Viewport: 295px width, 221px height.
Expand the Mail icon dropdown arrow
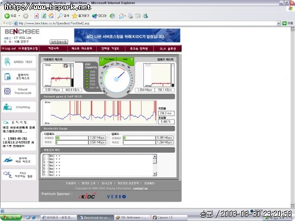point(125,16)
